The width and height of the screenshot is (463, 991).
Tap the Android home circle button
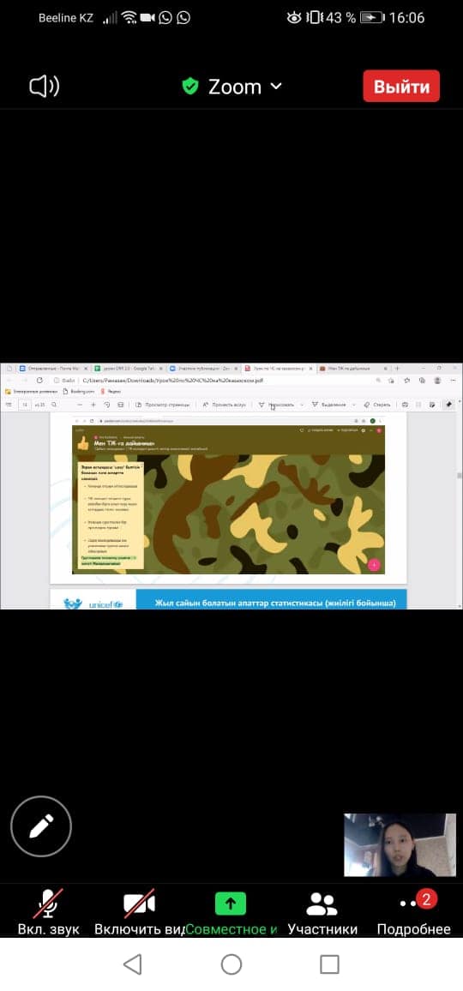point(231,964)
